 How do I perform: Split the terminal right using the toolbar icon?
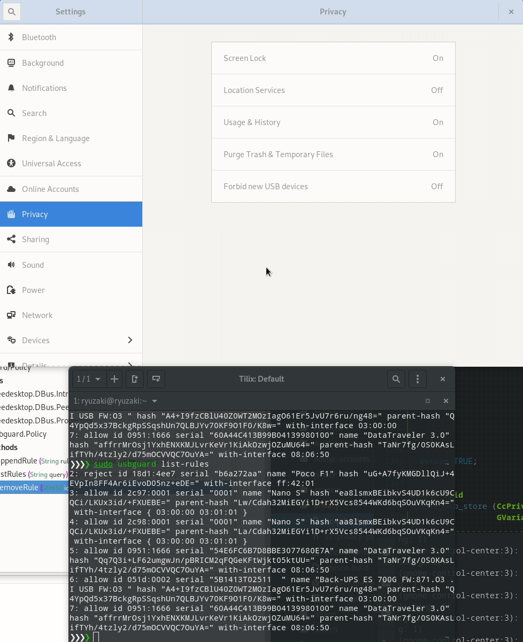[135, 379]
